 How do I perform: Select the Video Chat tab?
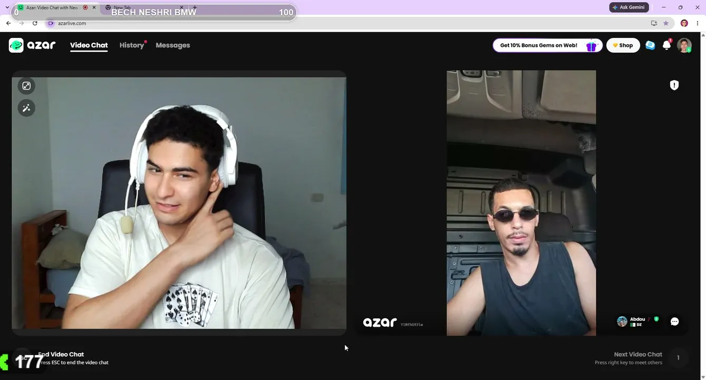tap(89, 45)
